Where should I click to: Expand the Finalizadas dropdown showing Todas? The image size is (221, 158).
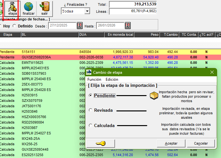(87, 11)
